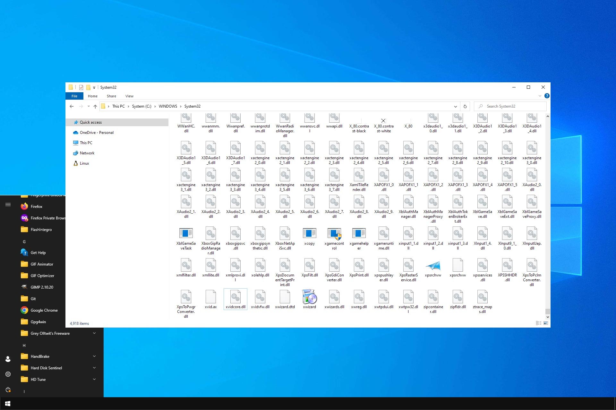Open Explorer Help question mark icon

click(547, 96)
